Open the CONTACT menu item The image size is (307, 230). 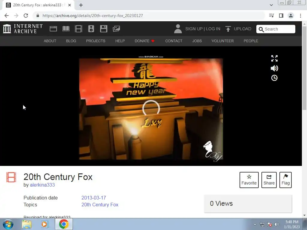click(x=174, y=41)
